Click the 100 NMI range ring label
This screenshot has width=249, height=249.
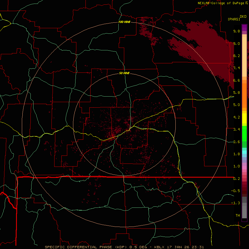pos(124,22)
